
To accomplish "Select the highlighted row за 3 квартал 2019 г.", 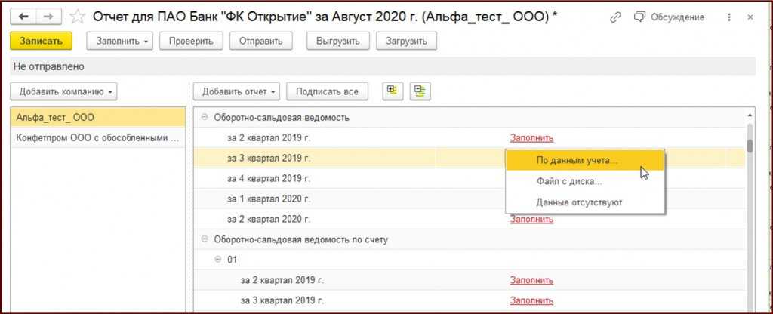I will pos(470,159).
